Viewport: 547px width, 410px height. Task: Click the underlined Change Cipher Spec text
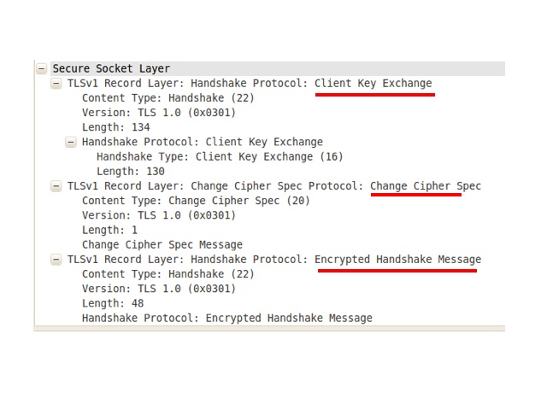click(426, 186)
